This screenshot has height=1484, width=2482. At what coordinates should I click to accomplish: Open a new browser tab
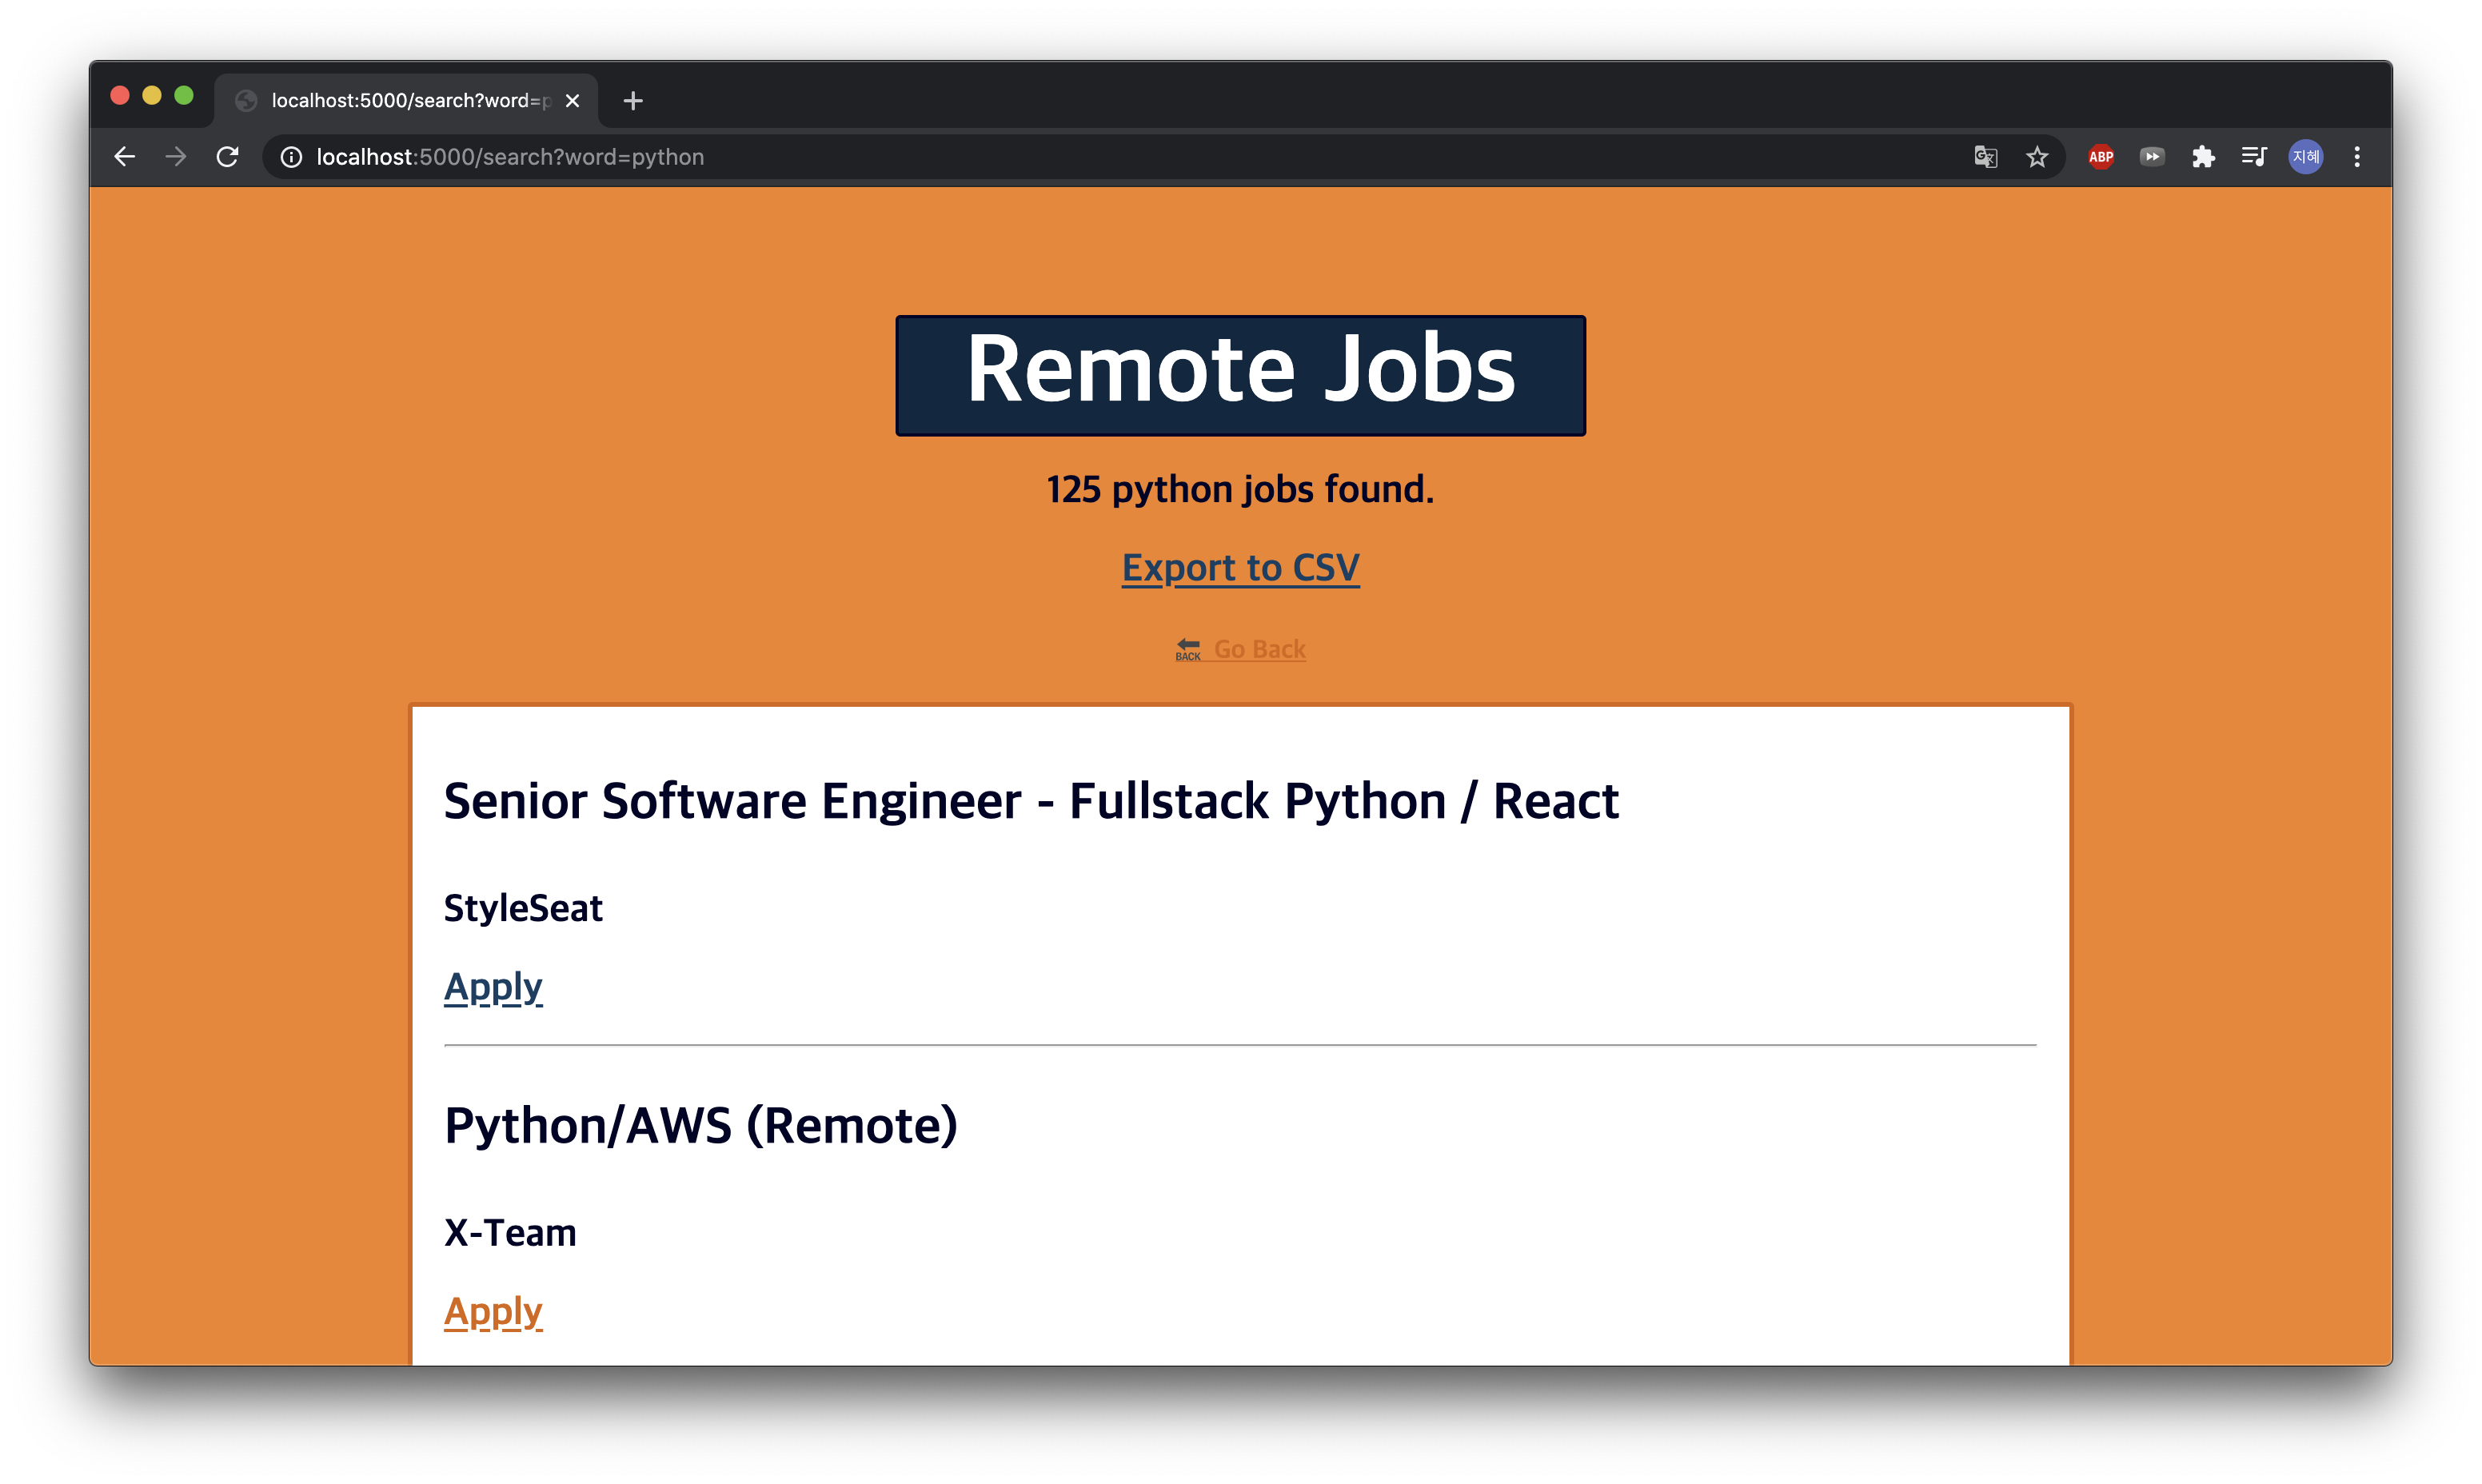633,100
